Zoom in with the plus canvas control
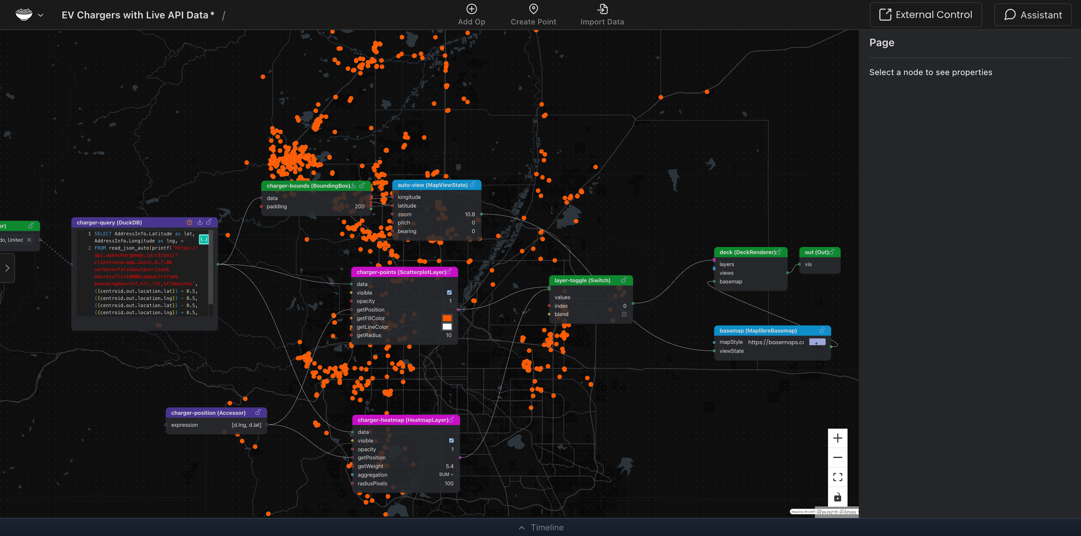This screenshot has width=1081, height=536. (837, 438)
